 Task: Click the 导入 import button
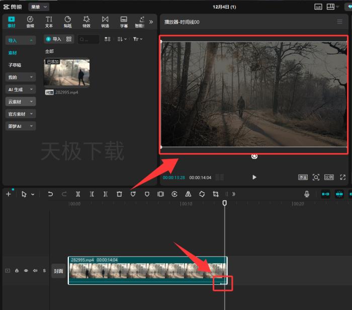53,39
